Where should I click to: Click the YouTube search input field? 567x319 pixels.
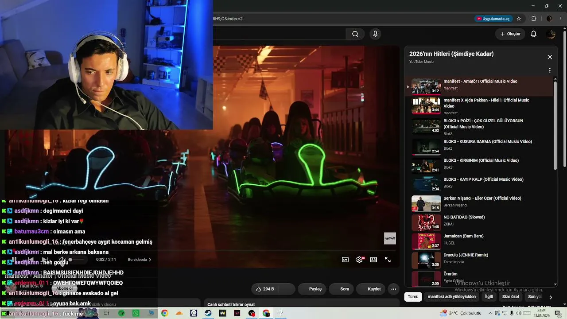tap(280, 34)
